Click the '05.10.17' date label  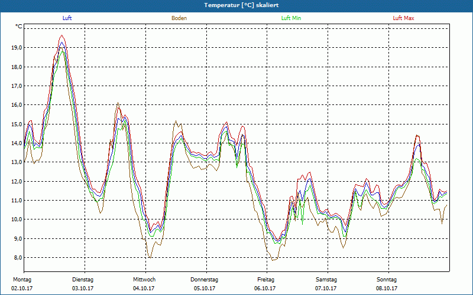click(205, 289)
